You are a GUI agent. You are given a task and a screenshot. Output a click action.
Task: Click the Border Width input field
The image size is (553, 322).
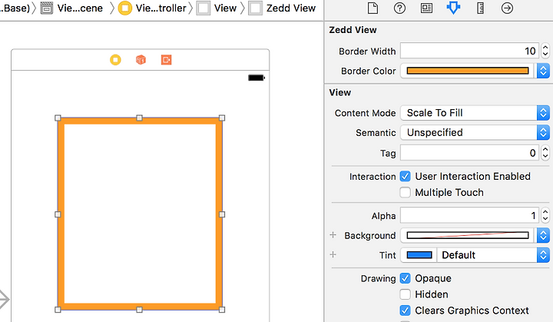click(x=470, y=51)
